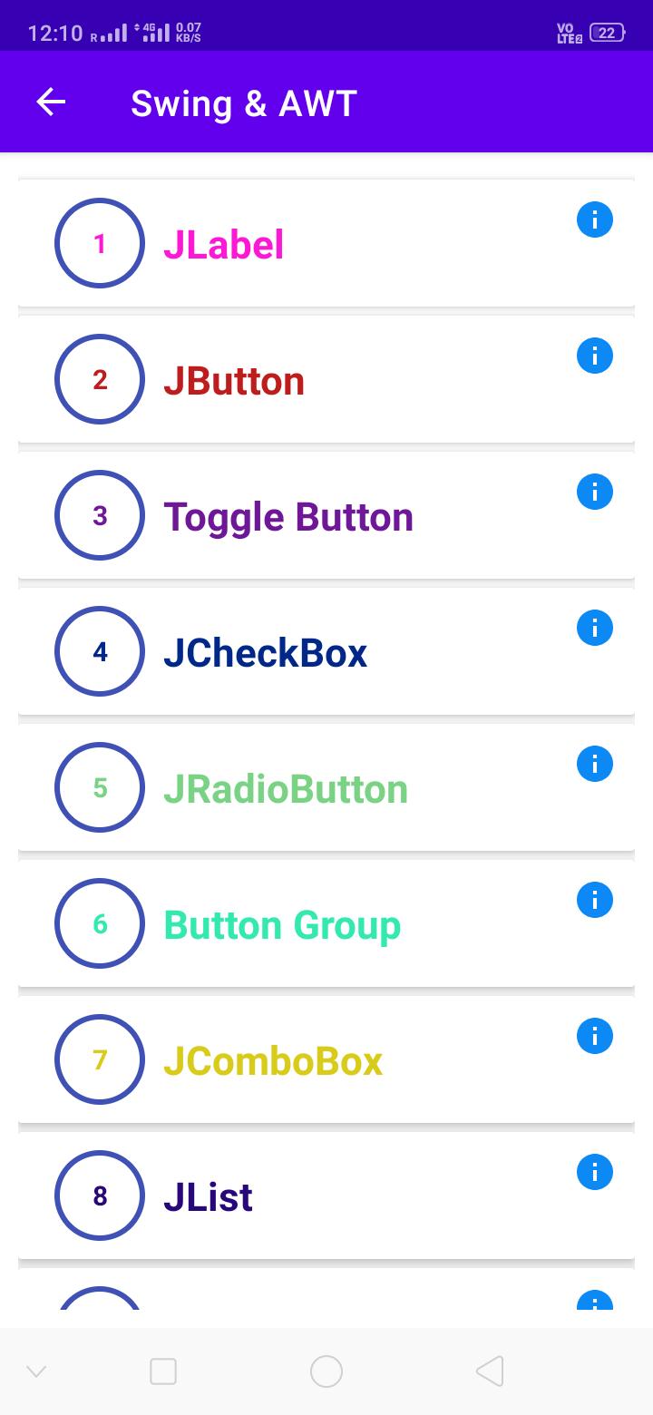The height and width of the screenshot is (1415, 653).
Task: Tap the back arrow in header
Action: (x=51, y=102)
